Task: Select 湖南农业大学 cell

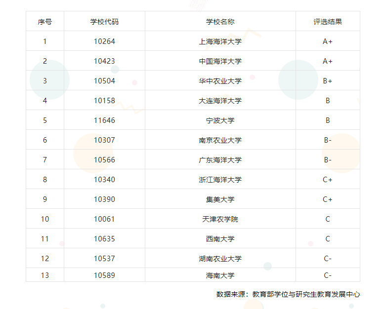Action: click(220, 258)
